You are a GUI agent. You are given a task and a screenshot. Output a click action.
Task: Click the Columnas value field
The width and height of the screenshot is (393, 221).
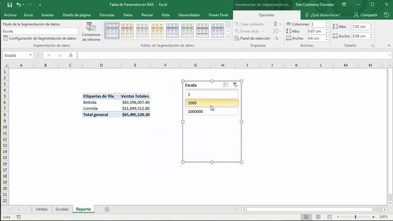317,24
